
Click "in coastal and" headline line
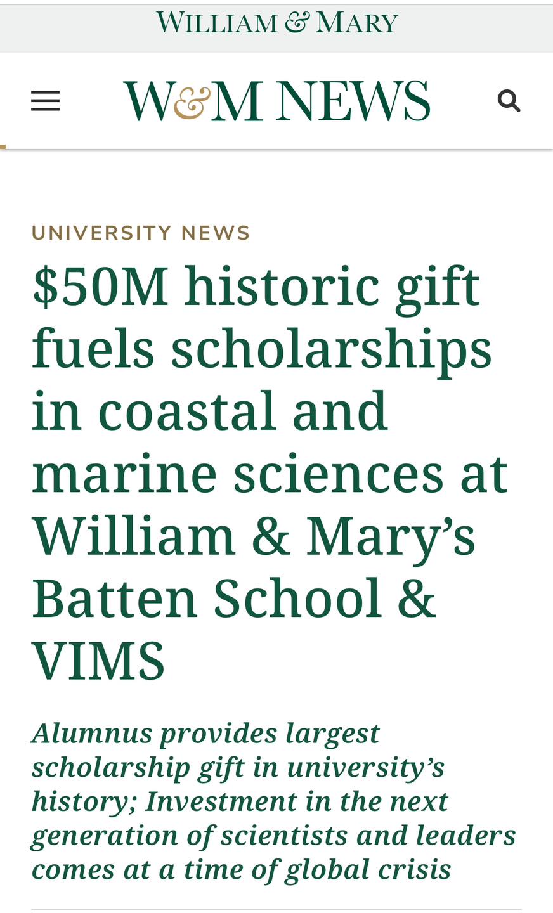[x=209, y=411]
